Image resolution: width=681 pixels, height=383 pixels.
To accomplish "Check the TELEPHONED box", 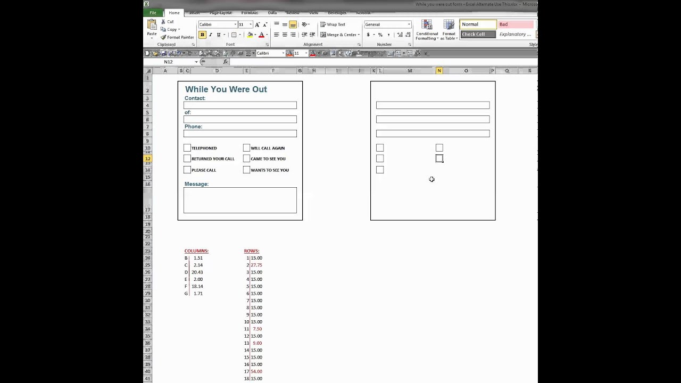I will tap(187, 148).
